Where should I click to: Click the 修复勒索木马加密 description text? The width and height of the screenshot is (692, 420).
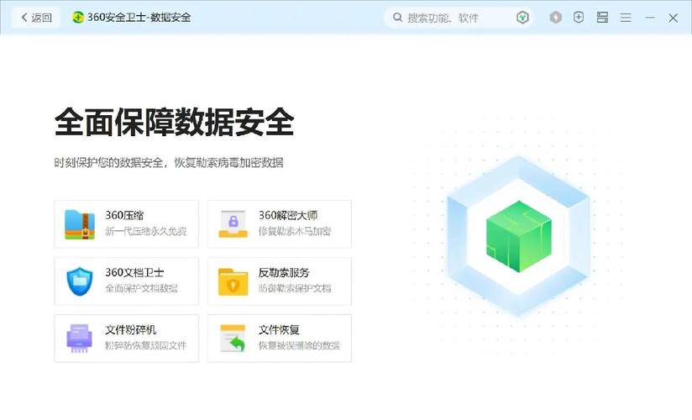pos(294,232)
